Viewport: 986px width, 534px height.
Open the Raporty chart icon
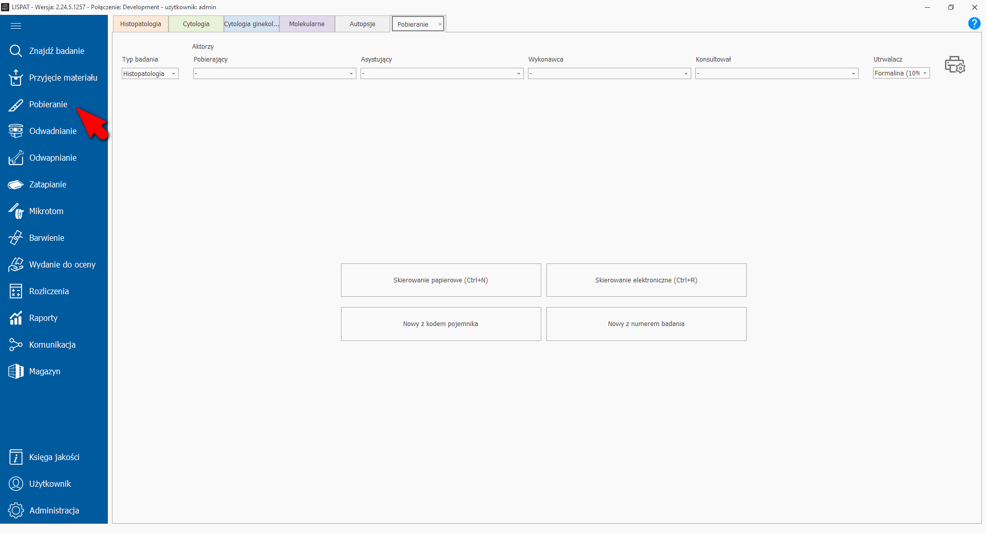click(16, 318)
